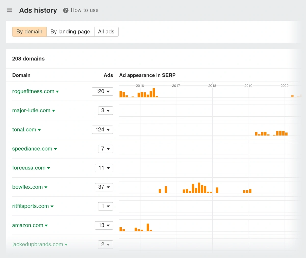Click caret arrow next to speediance.com
Screen dimensions: 306x258
tap(55, 149)
